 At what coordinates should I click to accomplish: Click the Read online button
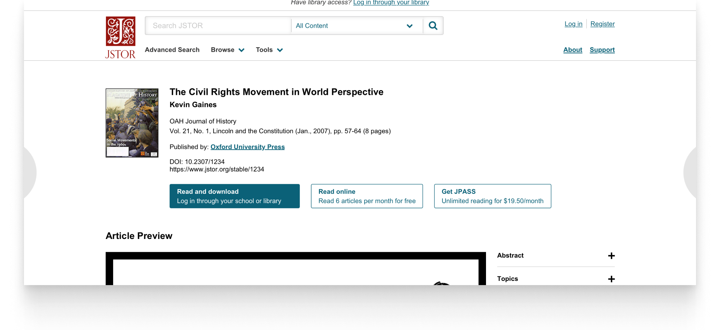click(367, 196)
